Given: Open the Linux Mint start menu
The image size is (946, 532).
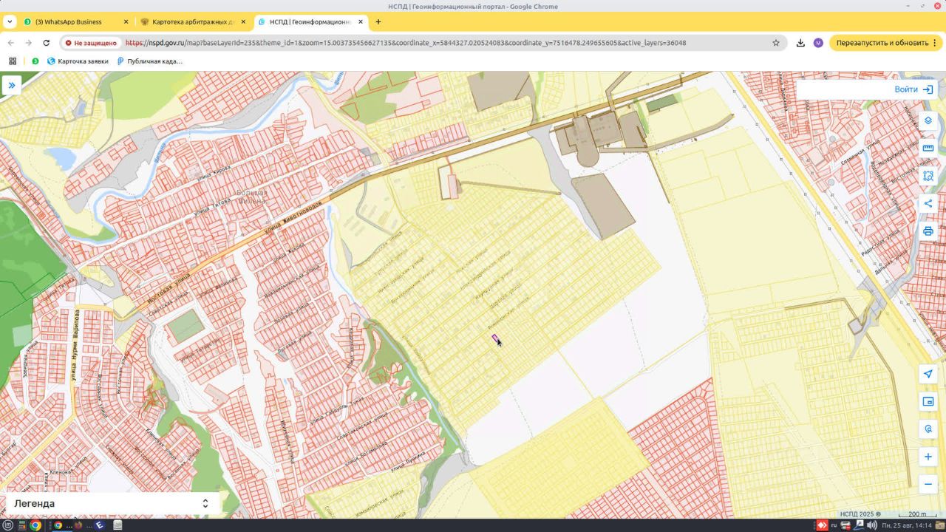Looking at the screenshot, I should [8, 525].
